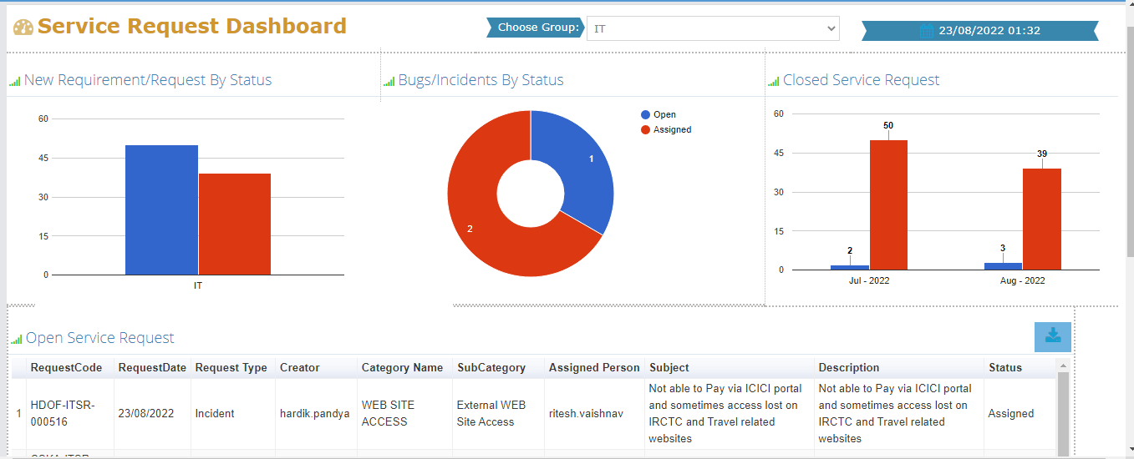Click the dashboard gauge icon beside title

click(x=23, y=28)
